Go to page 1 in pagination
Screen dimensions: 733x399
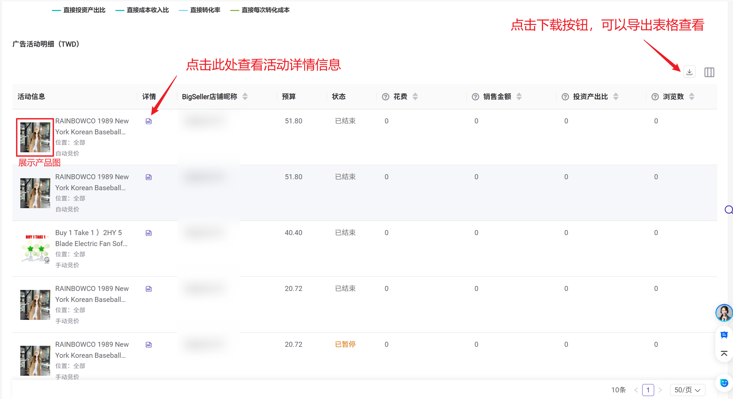point(648,390)
